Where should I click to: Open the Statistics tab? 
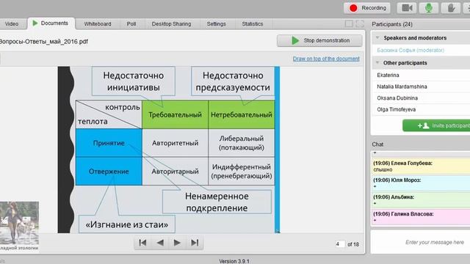(253, 24)
